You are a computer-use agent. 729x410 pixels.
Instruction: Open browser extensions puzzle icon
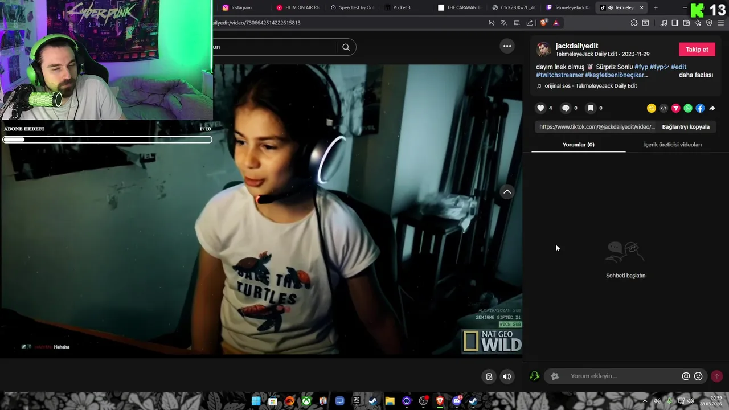(634, 23)
